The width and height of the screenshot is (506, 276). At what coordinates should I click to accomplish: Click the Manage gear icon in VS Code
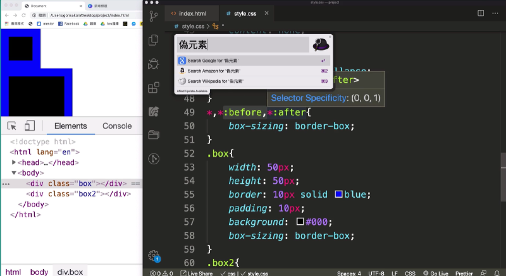tap(153, 255)
